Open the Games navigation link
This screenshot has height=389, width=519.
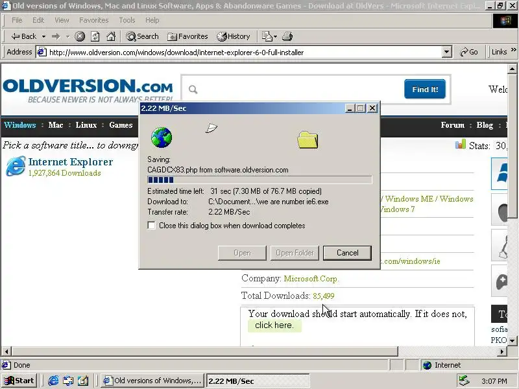tap(121, 125)
